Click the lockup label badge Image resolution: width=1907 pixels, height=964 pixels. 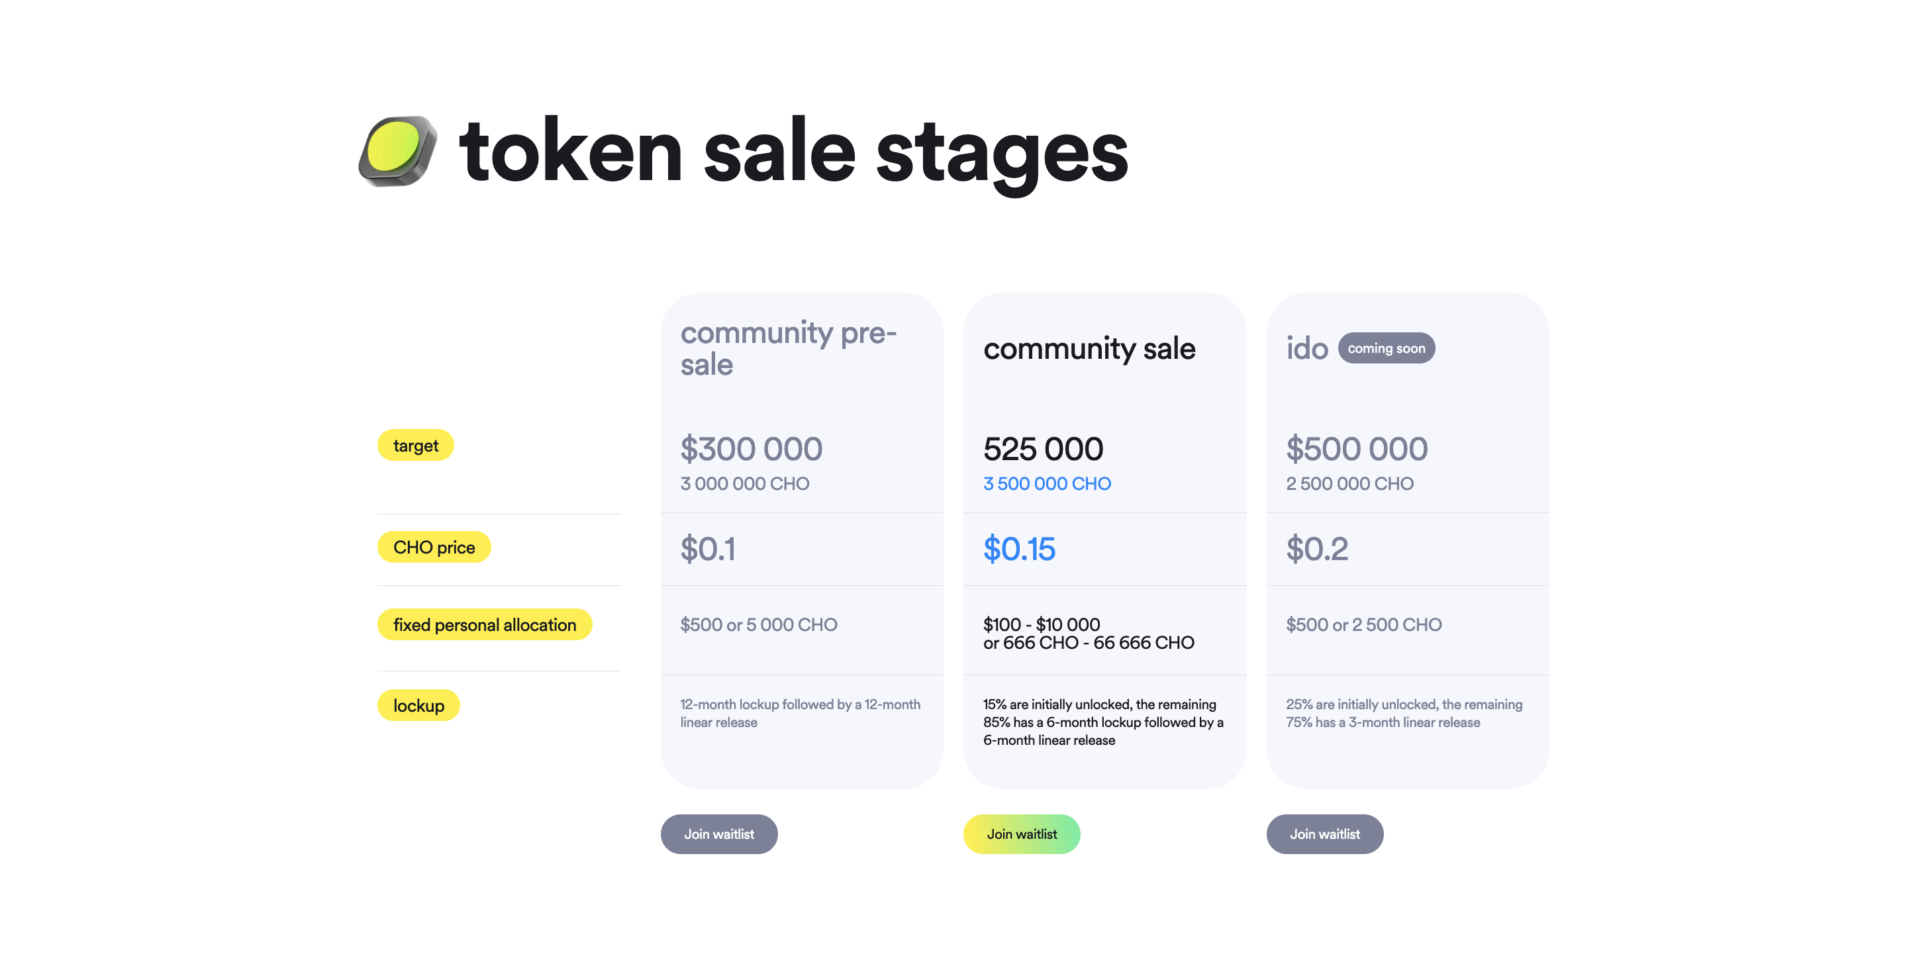coord(418,705)
